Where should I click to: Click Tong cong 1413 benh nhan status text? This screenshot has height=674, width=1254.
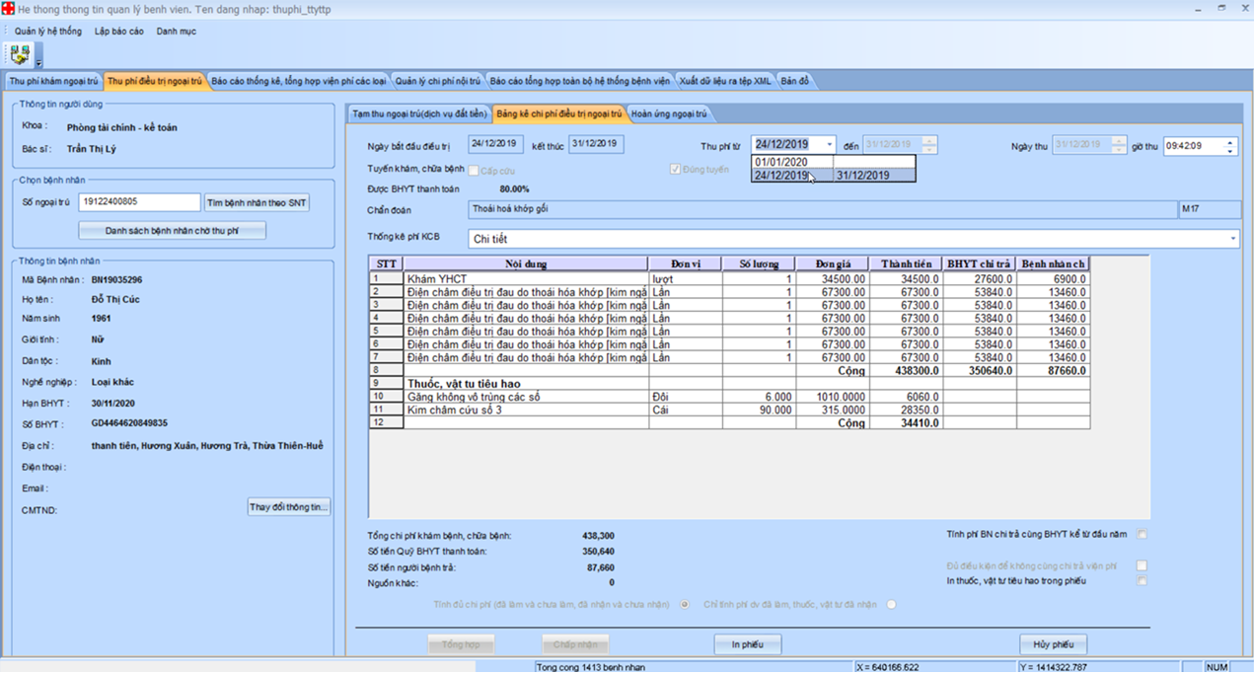coord(591,667)
